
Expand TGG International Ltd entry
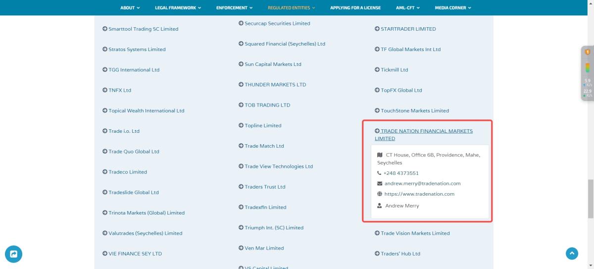click(x=131, y=70)
